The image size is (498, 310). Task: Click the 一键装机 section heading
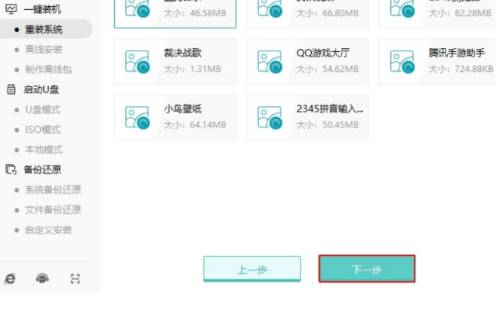pos(42,9)
